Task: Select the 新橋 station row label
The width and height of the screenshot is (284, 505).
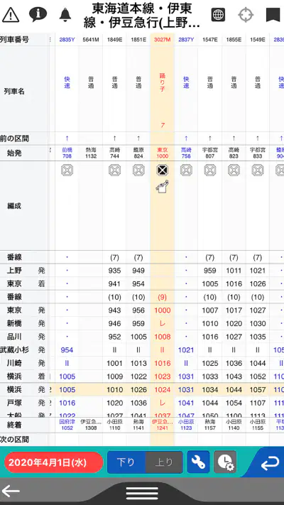Action: [14, 323]
